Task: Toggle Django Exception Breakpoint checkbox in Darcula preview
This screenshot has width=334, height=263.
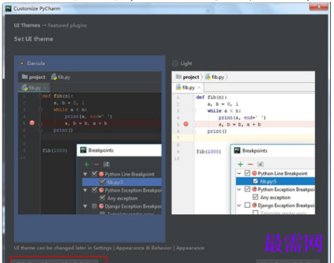Action: click(94, 206)
